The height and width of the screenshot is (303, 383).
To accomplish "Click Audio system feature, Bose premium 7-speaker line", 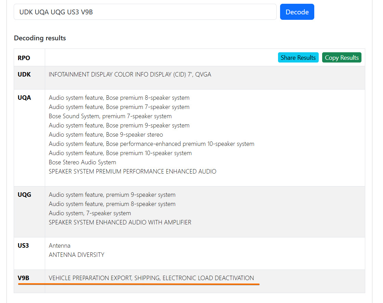I will (x=119, y=107).
